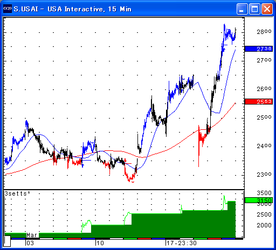Viewport: 276px width, 250px height.
Task: Click the 2300 price scale label
Action: pos(264,175)
